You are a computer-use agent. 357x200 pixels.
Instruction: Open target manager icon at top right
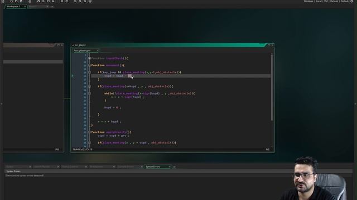pyautogui.click(x=352, y=1)
